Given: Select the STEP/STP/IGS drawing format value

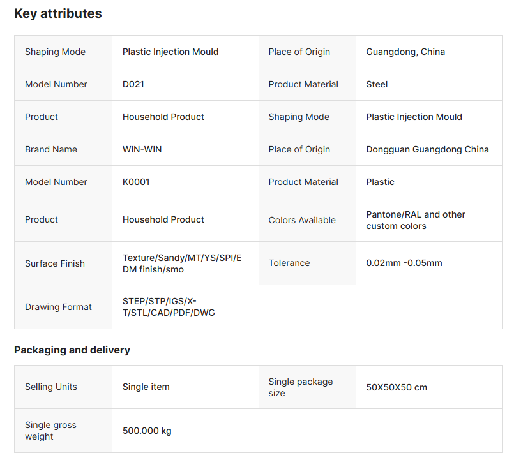Looking at the screenshot, I should tap(169, 307).
